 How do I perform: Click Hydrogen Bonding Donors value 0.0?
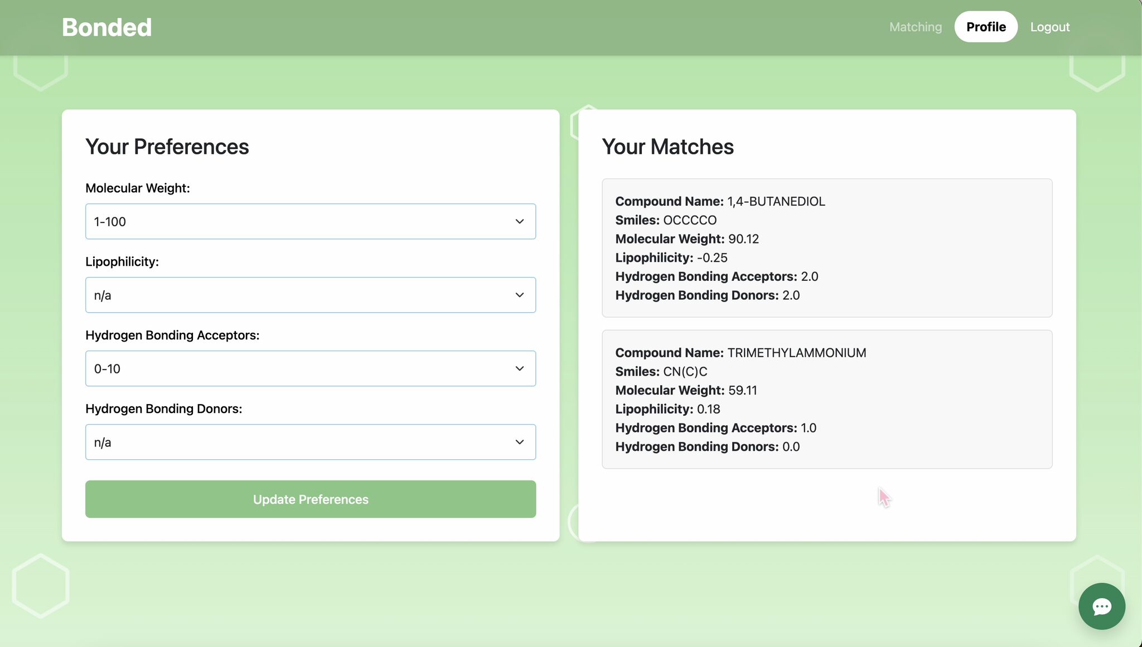(x=791, y=447)
